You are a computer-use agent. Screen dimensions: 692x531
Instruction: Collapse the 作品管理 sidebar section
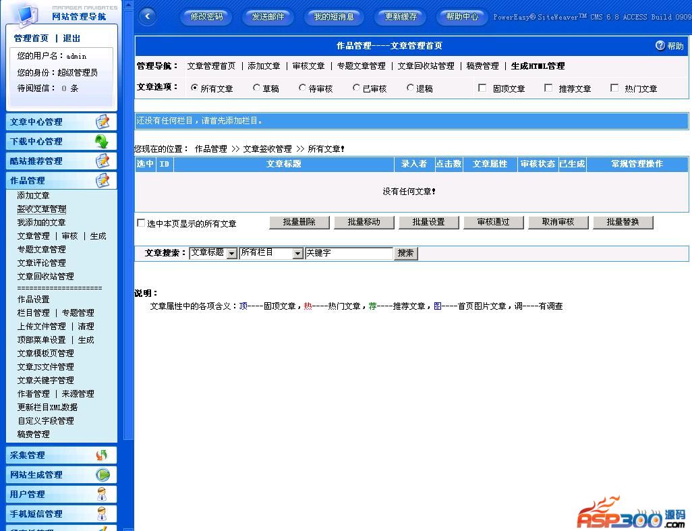tap(61, 180)
